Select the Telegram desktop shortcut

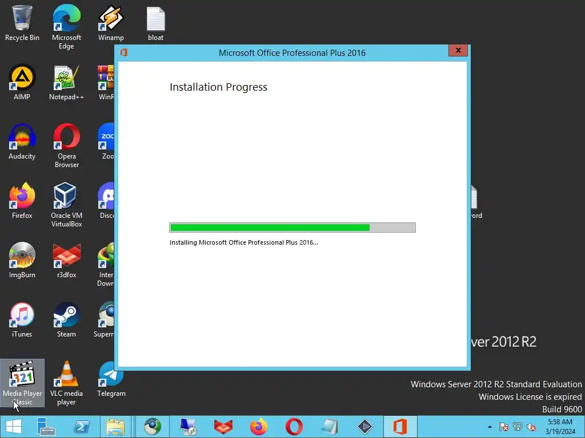pyautogui.click(x=111, y=379)
